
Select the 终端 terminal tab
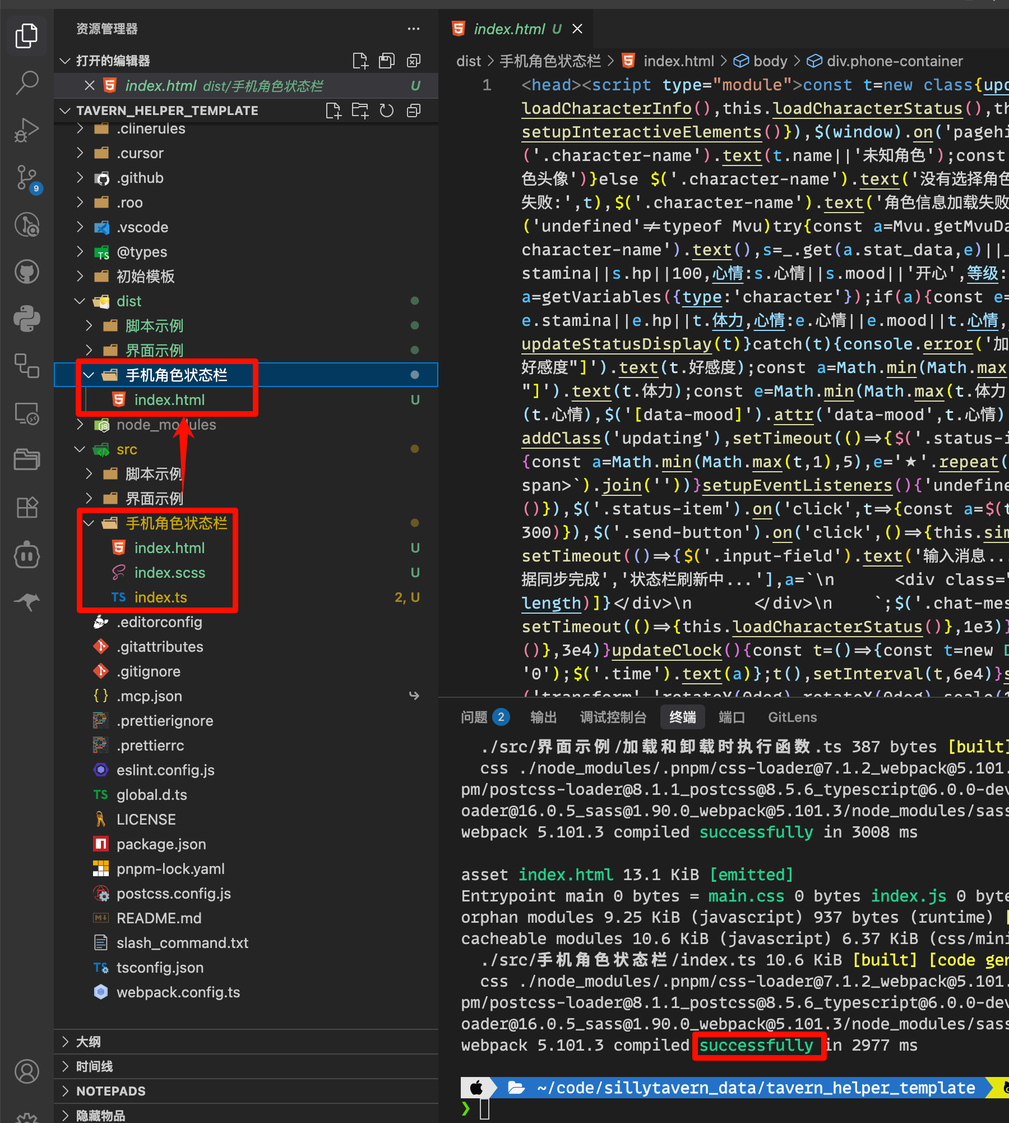coord(682,717)
